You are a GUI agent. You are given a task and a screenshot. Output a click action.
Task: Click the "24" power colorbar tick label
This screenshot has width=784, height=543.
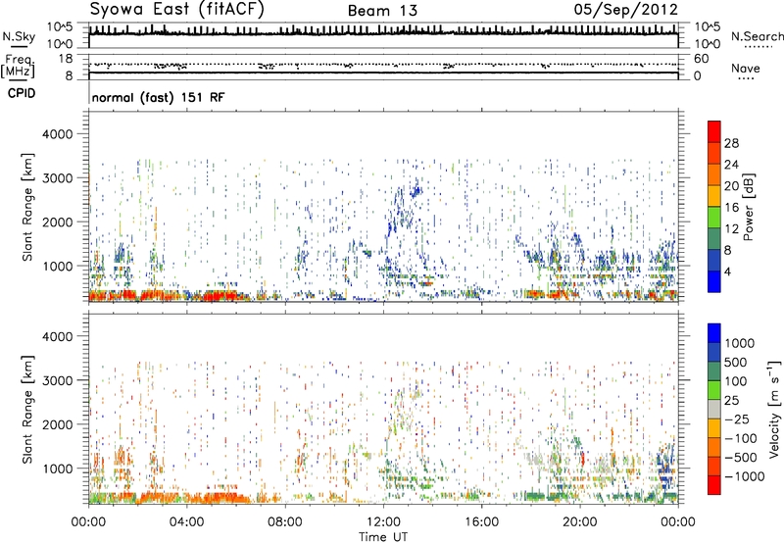click(x=731, y=165)
